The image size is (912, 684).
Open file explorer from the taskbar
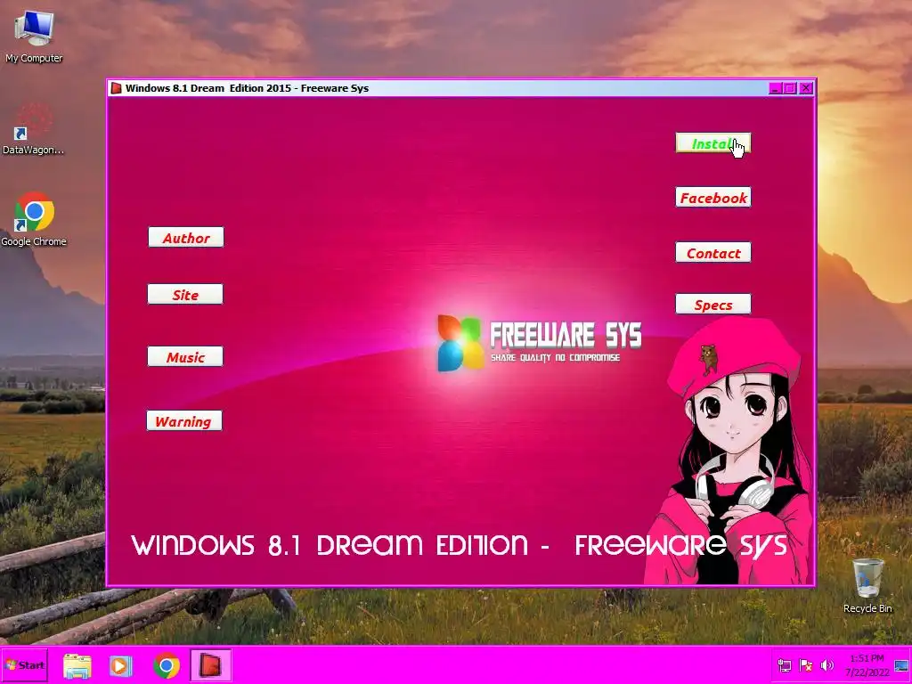(x=77, y=665)
